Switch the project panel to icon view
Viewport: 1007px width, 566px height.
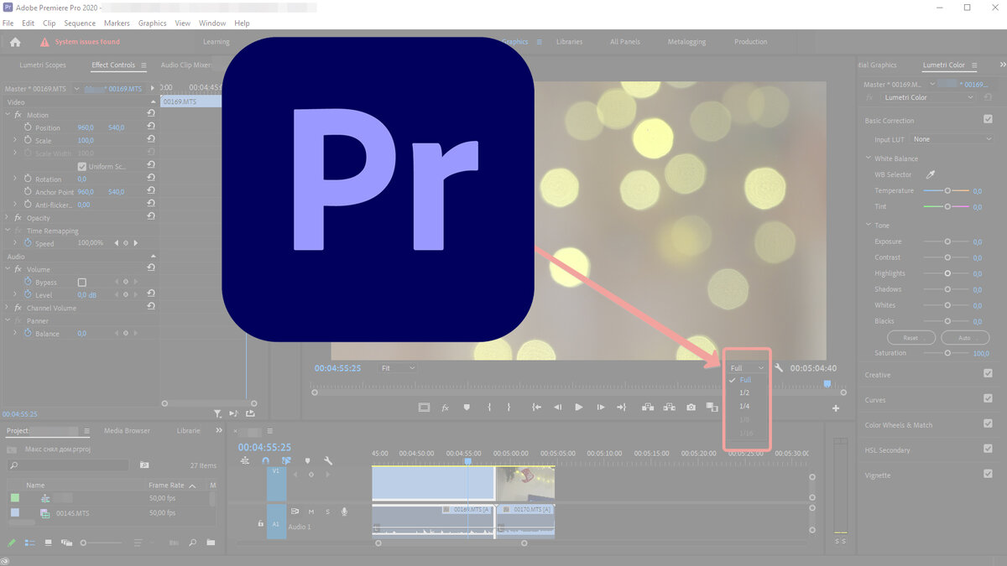point(48,543)
